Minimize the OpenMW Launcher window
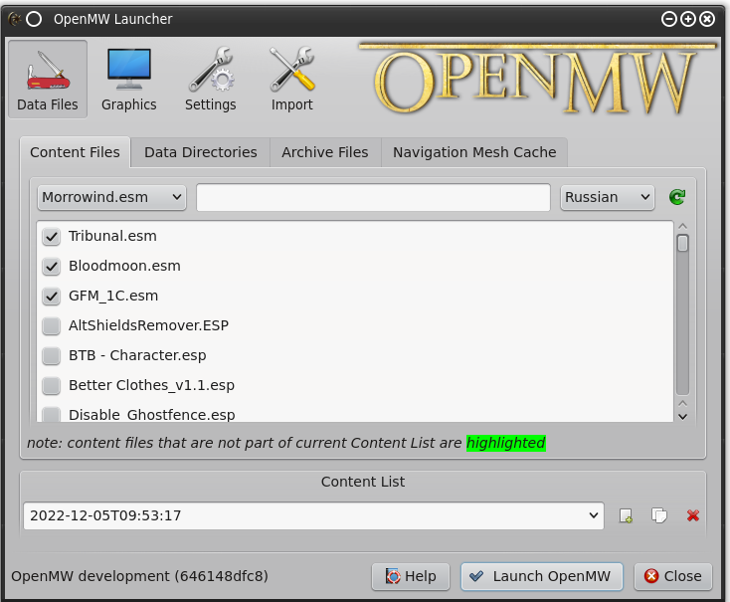Screen dimensions: 730x602 [669, 19]
